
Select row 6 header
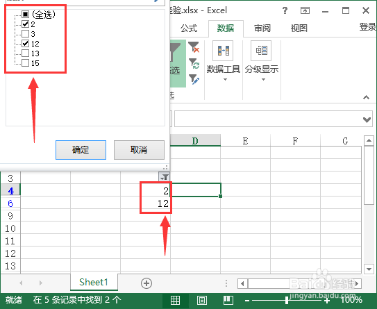10,203
